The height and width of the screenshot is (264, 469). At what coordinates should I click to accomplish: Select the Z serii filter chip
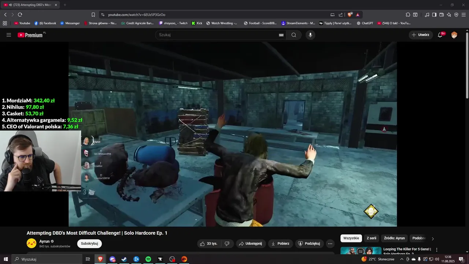coord(372,238)
